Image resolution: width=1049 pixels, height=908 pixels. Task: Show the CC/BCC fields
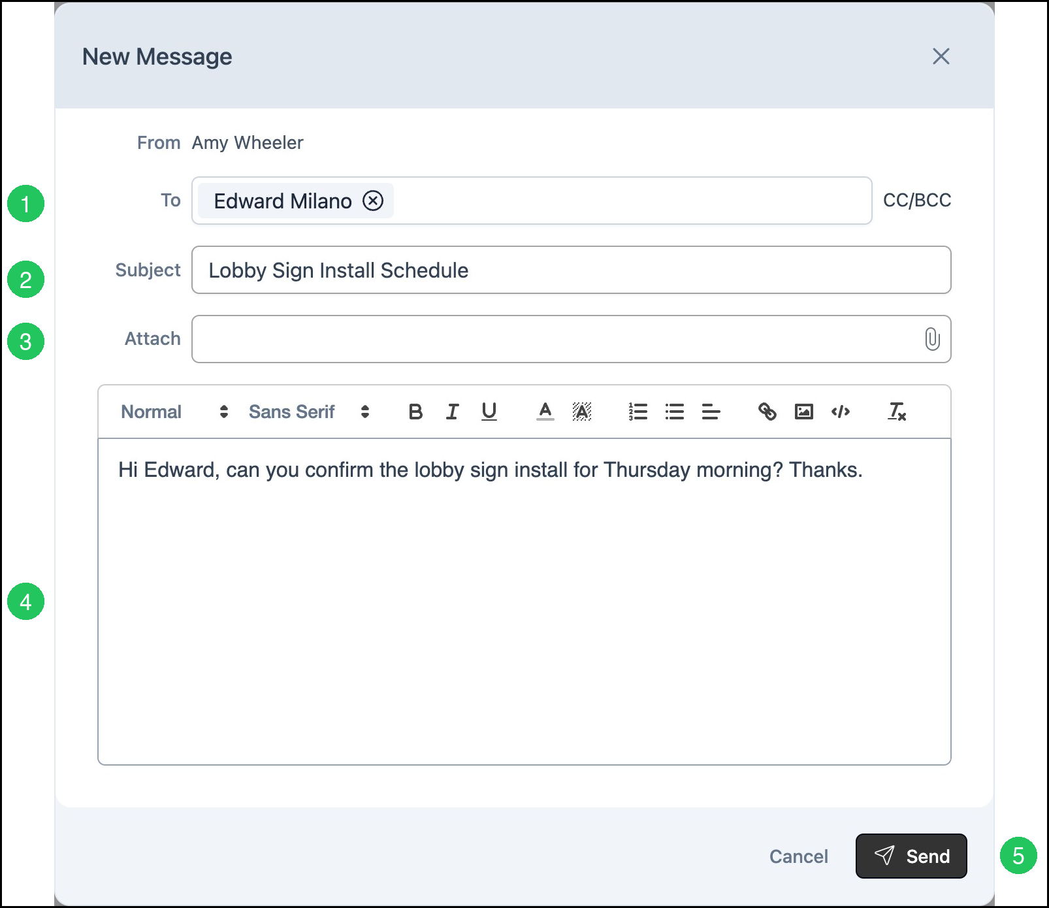[917, 201]
